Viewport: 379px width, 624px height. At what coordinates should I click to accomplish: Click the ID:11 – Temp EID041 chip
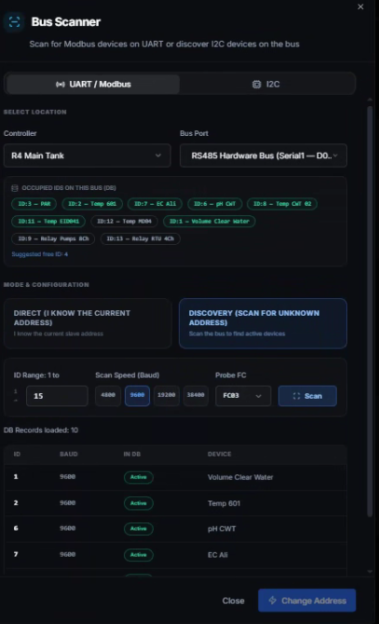tap(48, 222)
